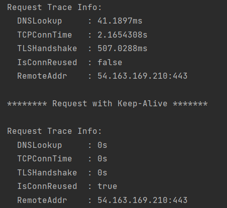Click the IsConnReused false value
The width and height of the screenshot is (227, 208).
[110, 63]
